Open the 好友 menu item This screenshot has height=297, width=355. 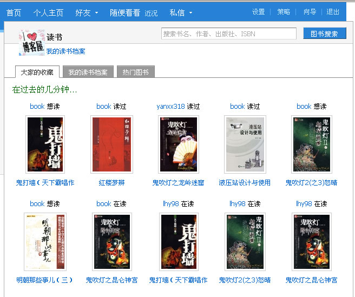click(x=83, y=12)
